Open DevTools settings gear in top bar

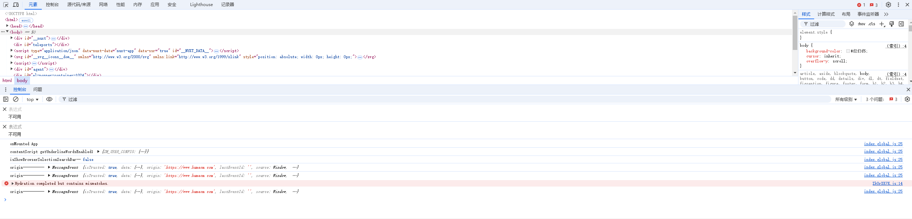(888, 5)
